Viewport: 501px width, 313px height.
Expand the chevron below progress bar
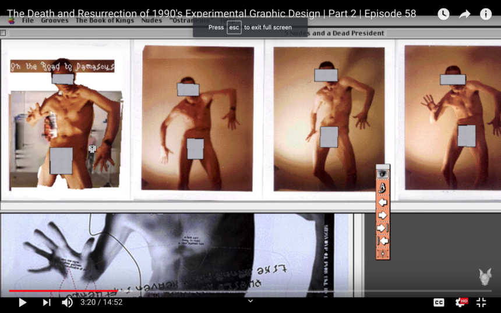point(250,301)
